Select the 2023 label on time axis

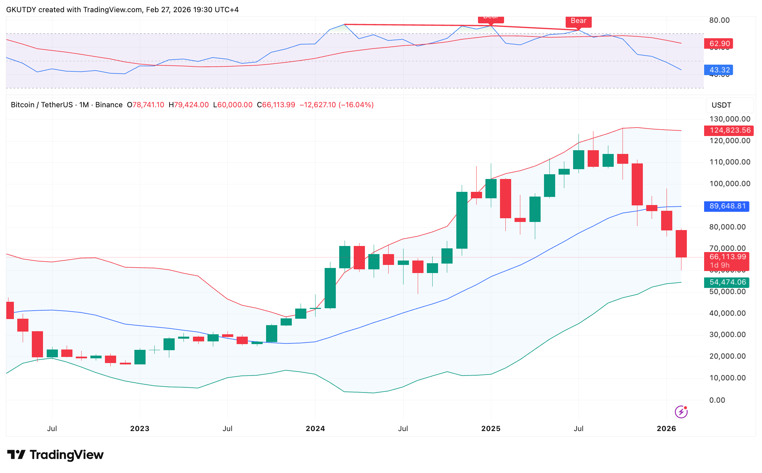click(x=140, y=428)
